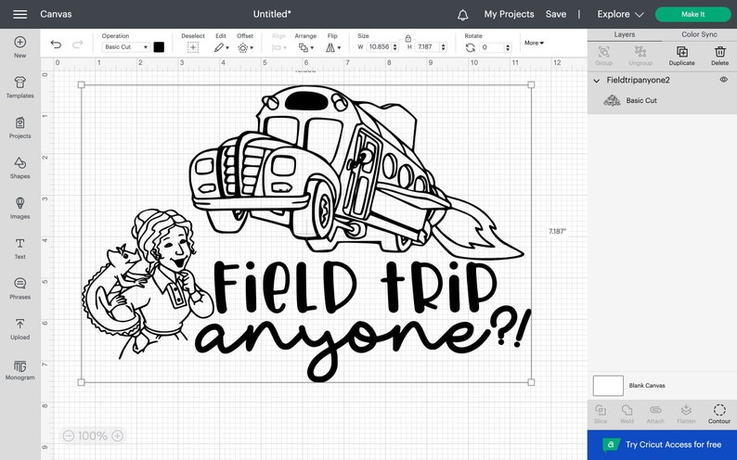Click the Untitled project name
737x460 pixels.
[272, 14]
